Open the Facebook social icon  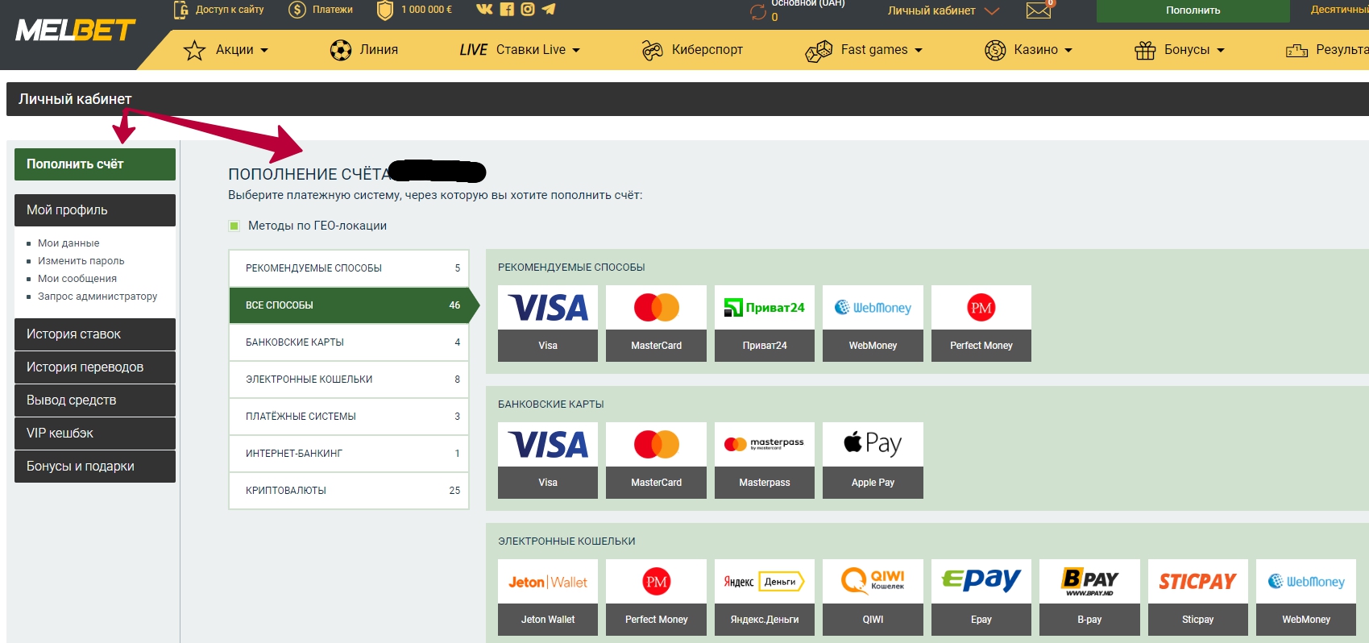pyautogui.click(x=507, y=10)
